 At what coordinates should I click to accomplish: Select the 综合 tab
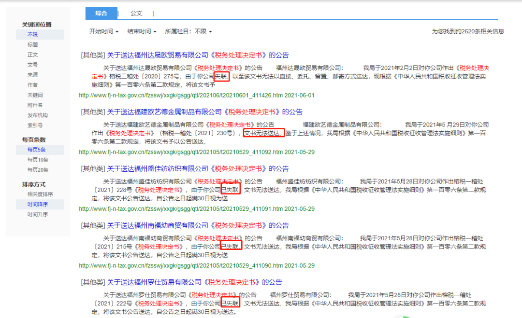tap(101, 13)
